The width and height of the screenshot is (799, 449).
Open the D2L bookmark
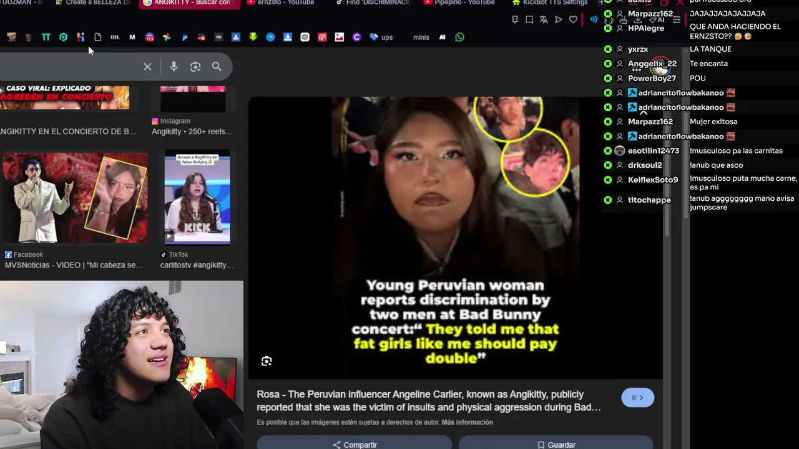click(x=115, y=37)
